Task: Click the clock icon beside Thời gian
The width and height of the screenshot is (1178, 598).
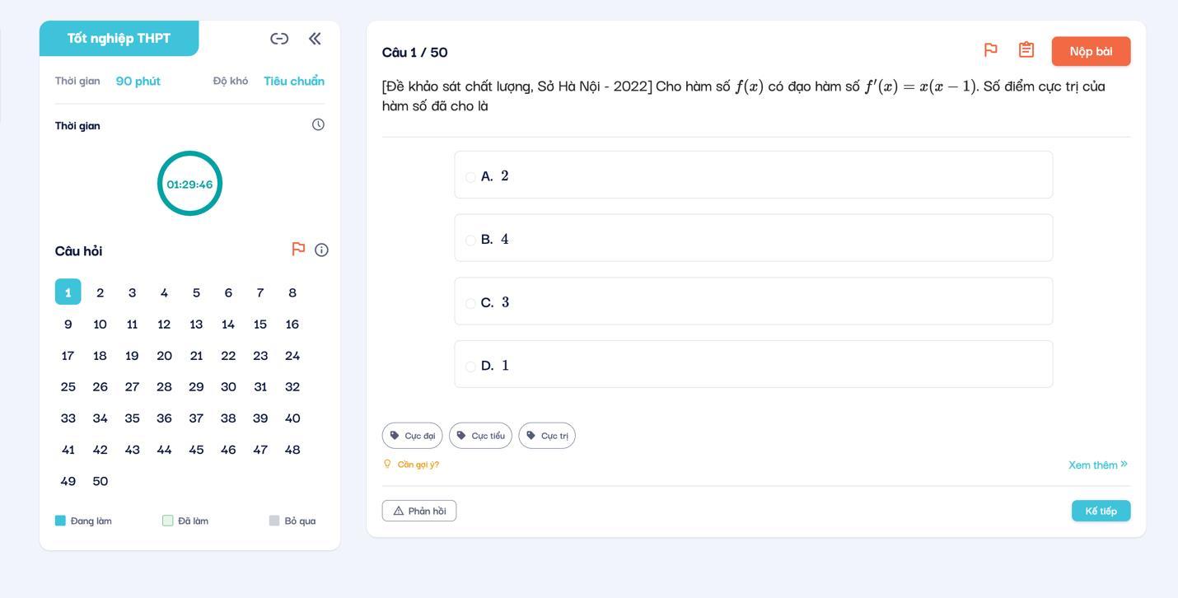Action: 318,124
